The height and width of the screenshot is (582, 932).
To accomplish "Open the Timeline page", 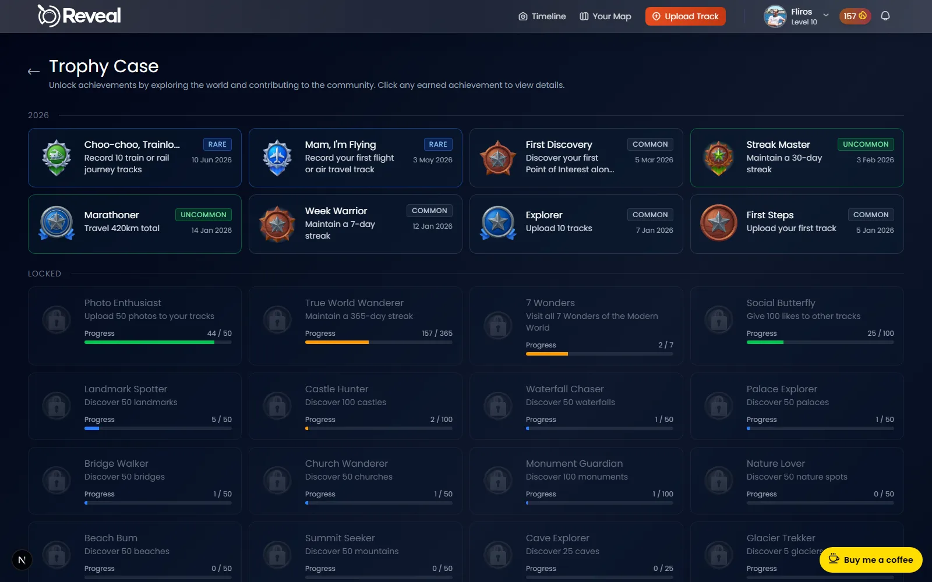I will 542,16.
